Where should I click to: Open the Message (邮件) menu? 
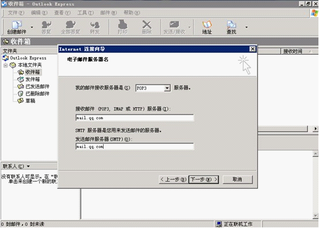tap(109, 13)
